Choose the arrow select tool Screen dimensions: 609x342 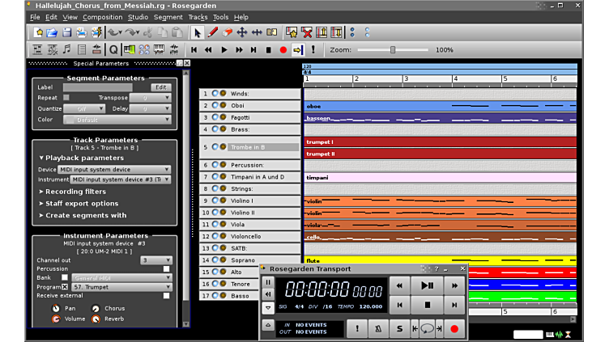(x=198, y=32)
